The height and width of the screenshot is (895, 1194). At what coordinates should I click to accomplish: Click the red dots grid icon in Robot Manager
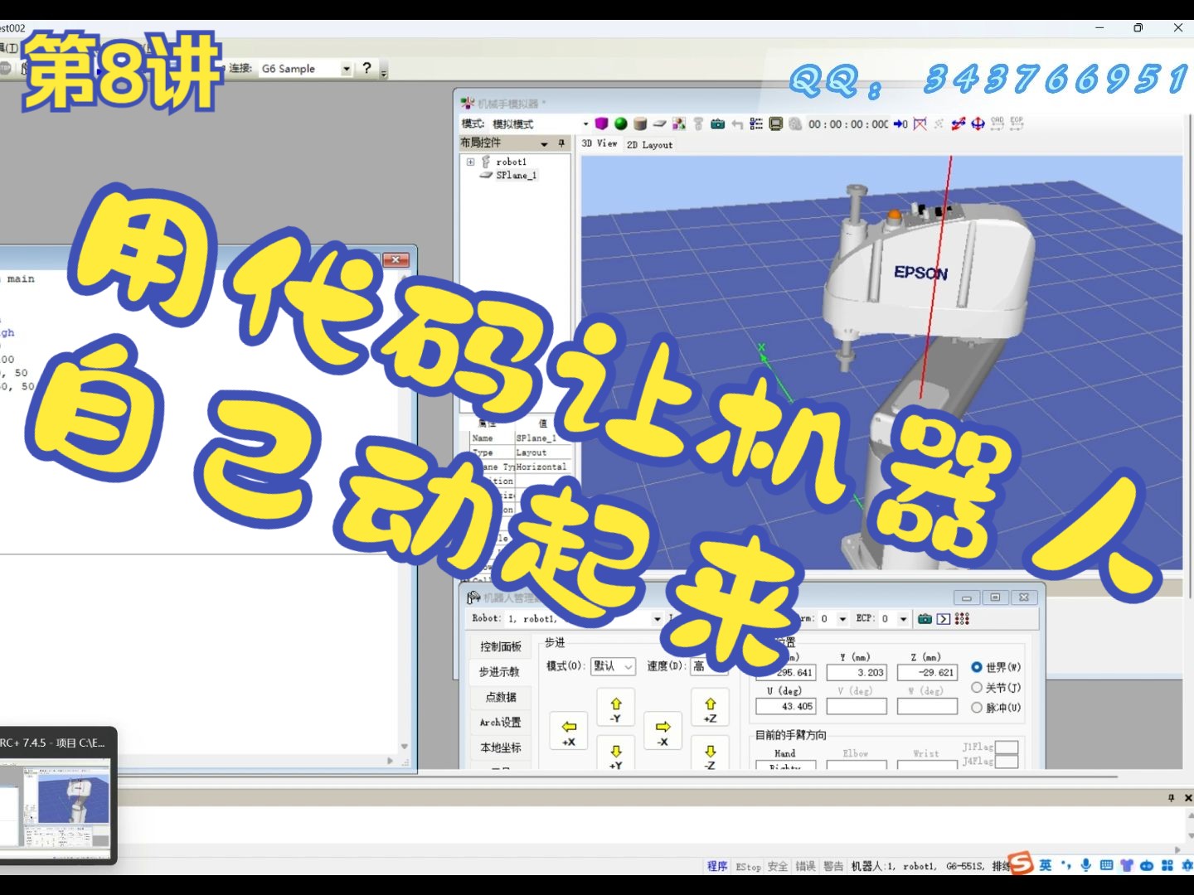click(x=962, y=619)
